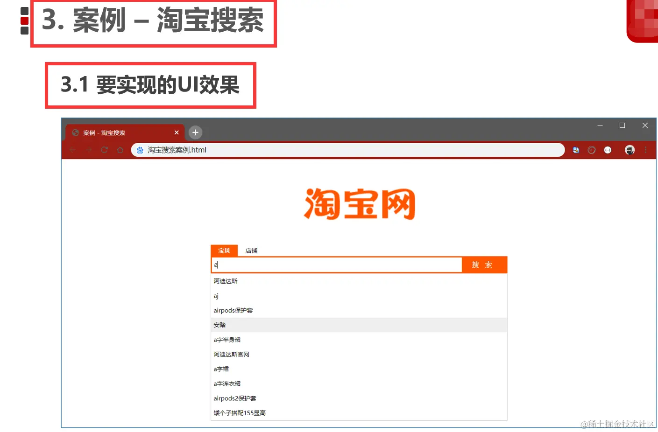This screenshot has width=658, height=432.
Task: Click the white round extension icon
Action: click(x=608, y=150)
